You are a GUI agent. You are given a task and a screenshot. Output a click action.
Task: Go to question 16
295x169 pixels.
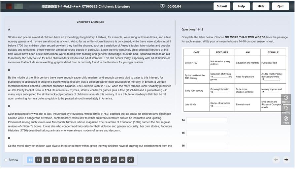pyautogui.click(x=47, y=160)
